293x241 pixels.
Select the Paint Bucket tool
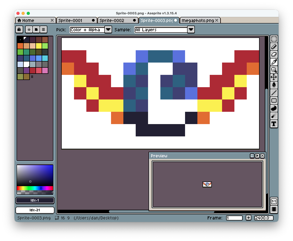(274, 85)
